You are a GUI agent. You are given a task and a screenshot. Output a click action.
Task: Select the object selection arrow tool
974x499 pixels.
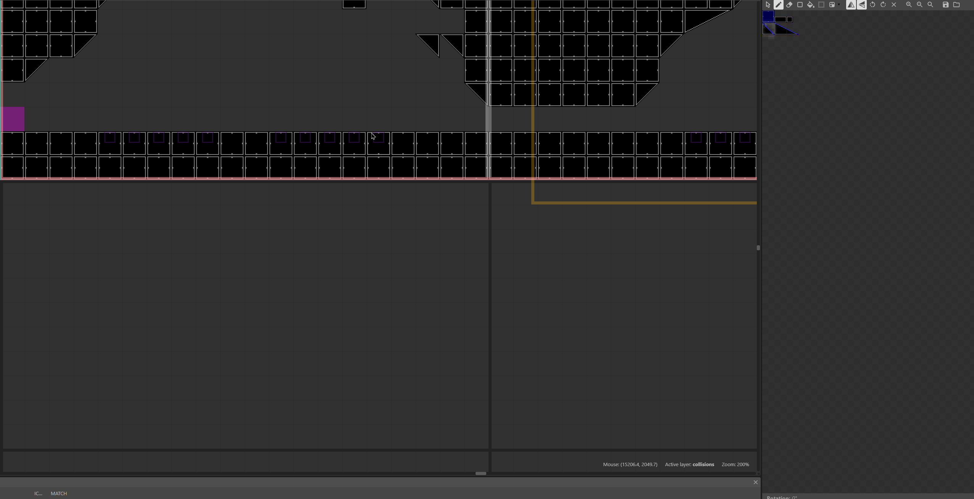coord(768,5)
